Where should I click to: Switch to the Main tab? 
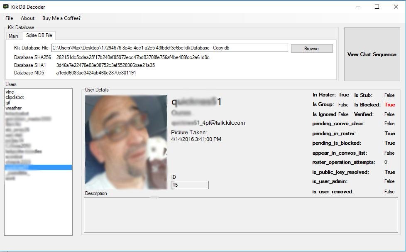(13, 36)
